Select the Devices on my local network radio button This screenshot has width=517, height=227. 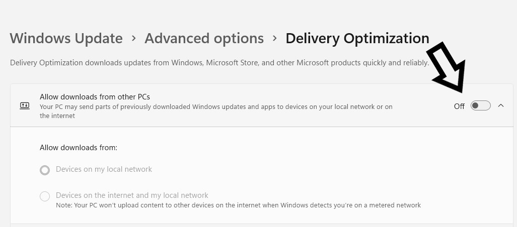(45, 170)
